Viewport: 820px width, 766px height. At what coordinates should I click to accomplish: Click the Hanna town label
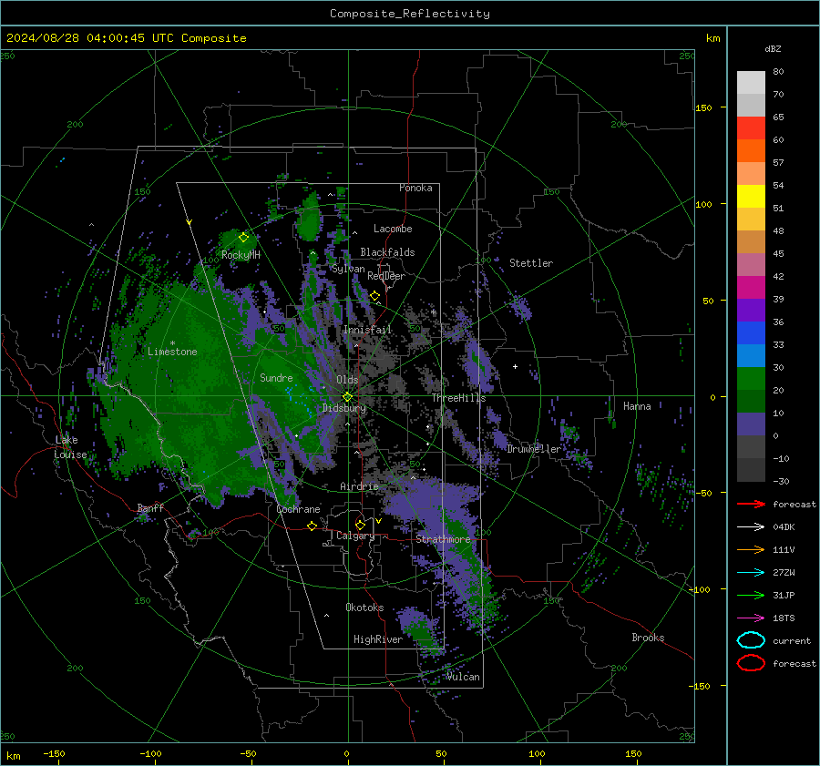(x=637, y=406)
